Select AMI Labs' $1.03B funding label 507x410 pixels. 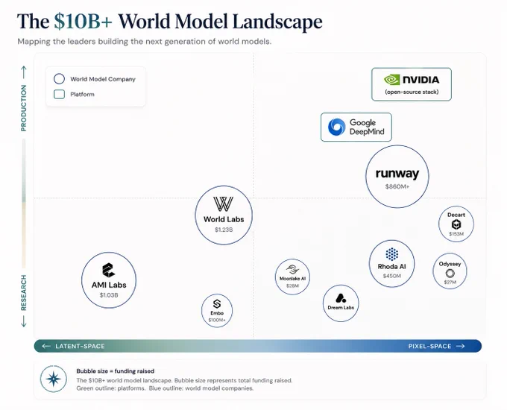(109, 295)
